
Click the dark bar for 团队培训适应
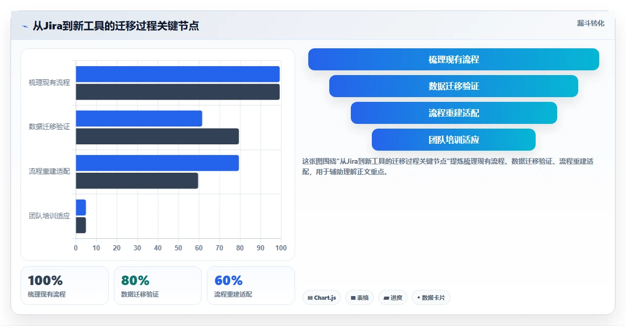click(81, 225)
